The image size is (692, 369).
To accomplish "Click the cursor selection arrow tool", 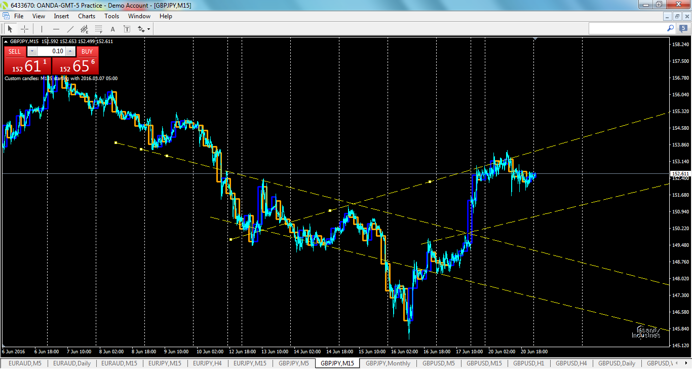I will tap(10, 28).
